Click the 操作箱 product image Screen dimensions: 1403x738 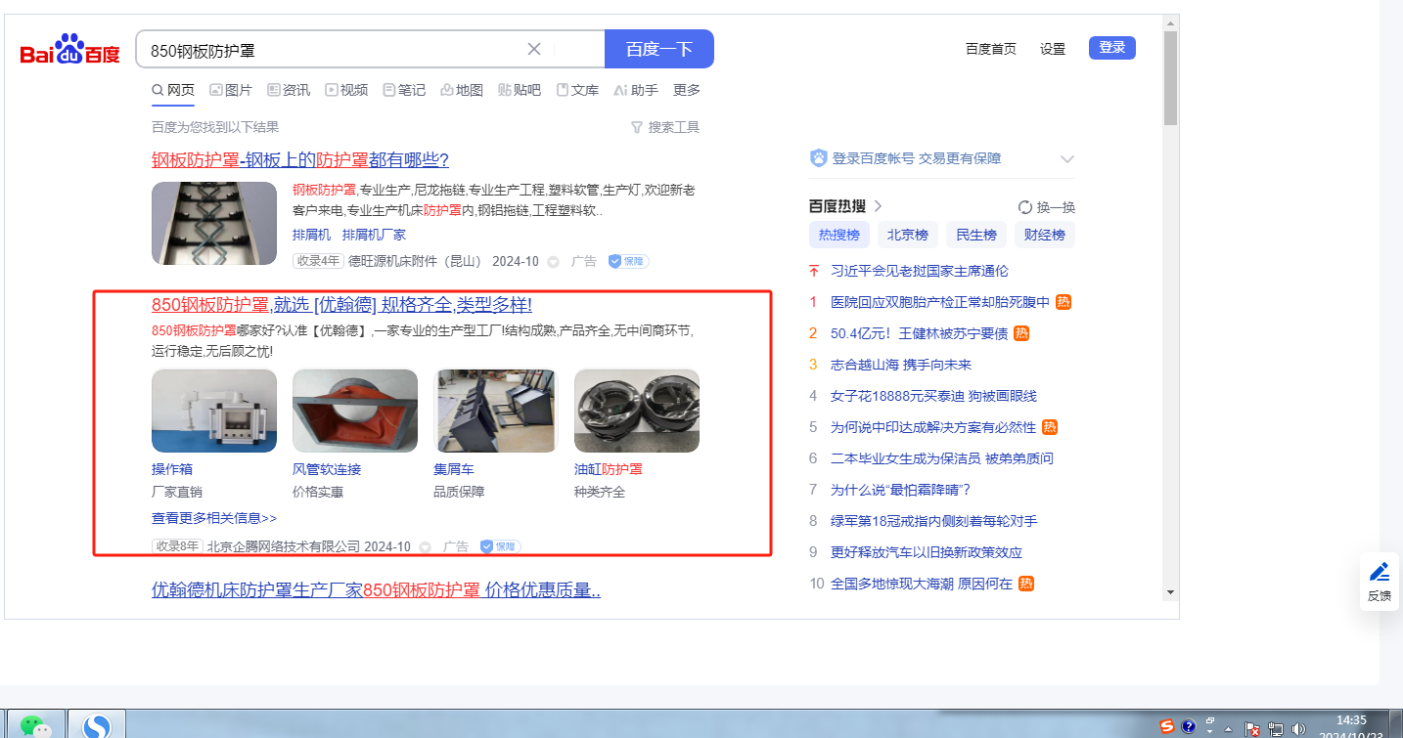pyautogui.click(x=214, y=411)
